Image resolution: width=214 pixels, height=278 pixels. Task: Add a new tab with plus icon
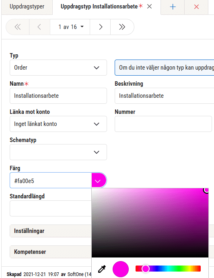[173, 7]
